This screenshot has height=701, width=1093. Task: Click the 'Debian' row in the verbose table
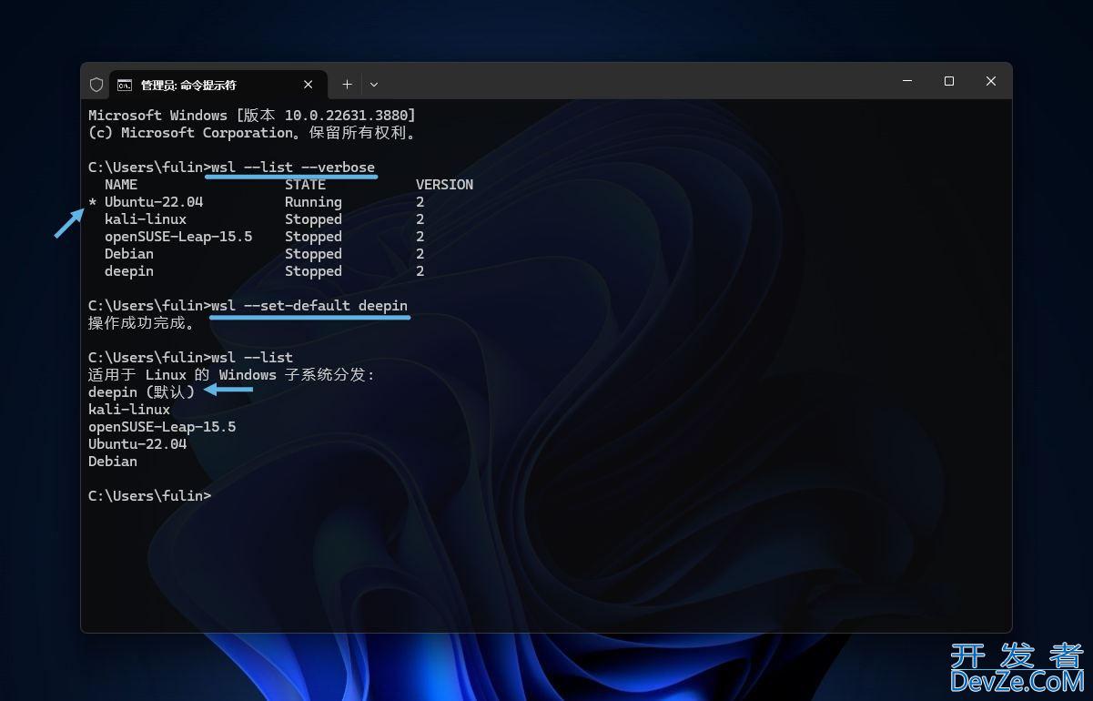[264, 254]
